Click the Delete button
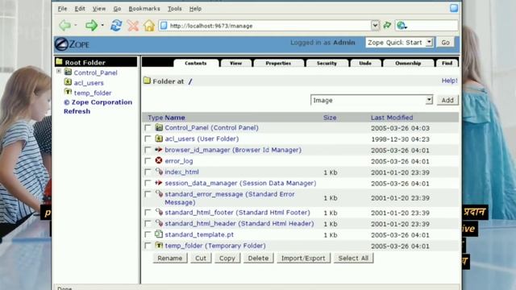Viewport: 516px width, 290px height. click(x=258, y=258)
